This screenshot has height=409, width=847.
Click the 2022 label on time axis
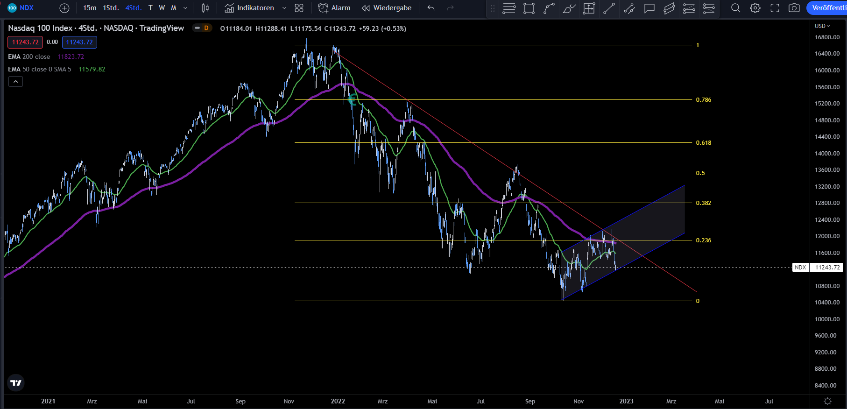338,401
